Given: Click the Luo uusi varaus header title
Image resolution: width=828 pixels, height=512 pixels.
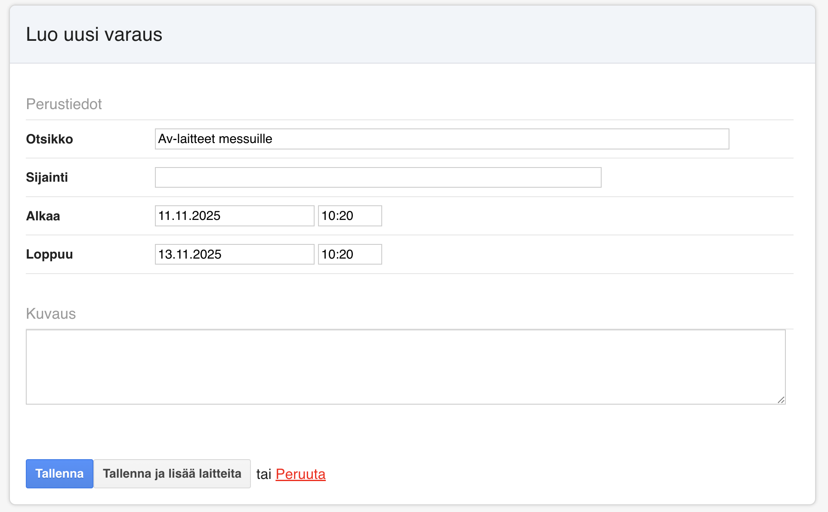Looking at the screenshot, I should 94,34.
